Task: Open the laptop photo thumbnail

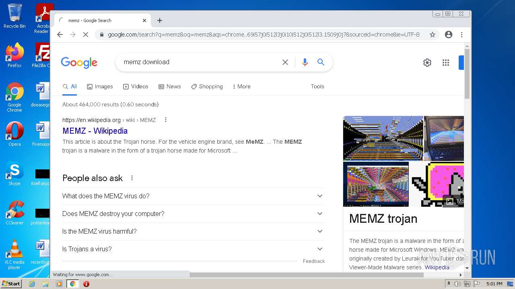Action: click(x=444, y=138)
